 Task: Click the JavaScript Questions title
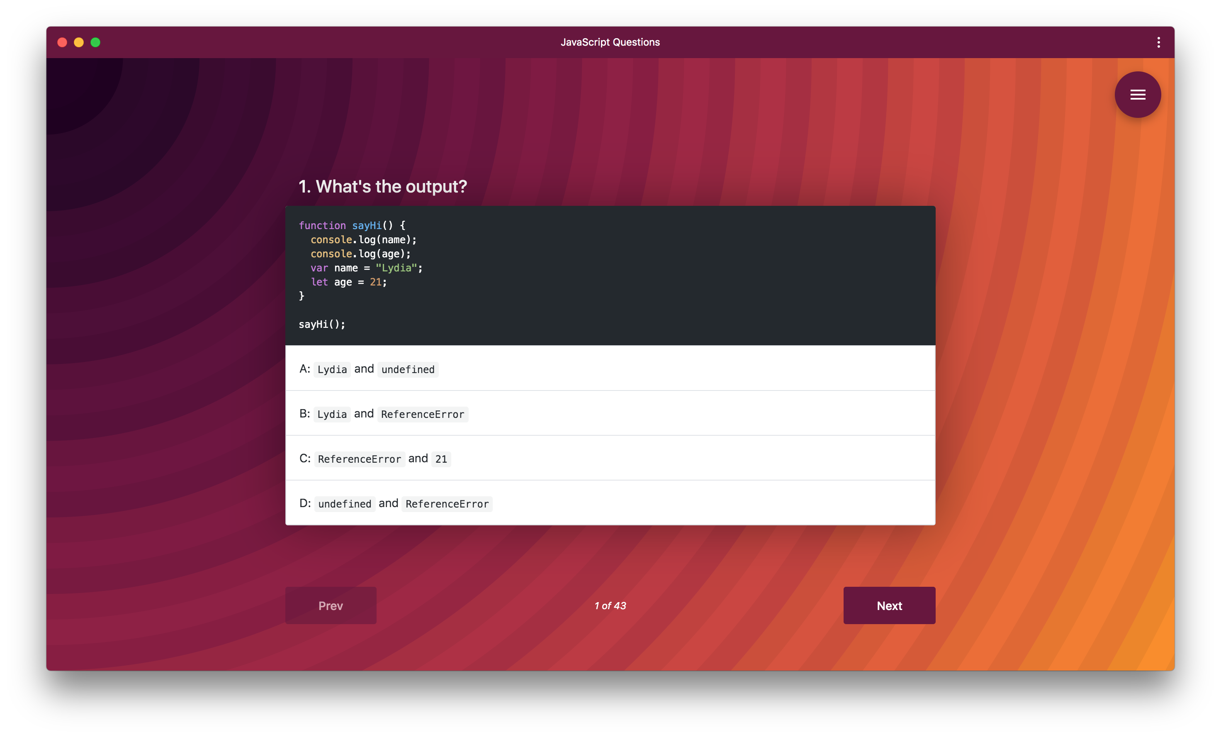[x=610, y=42]
